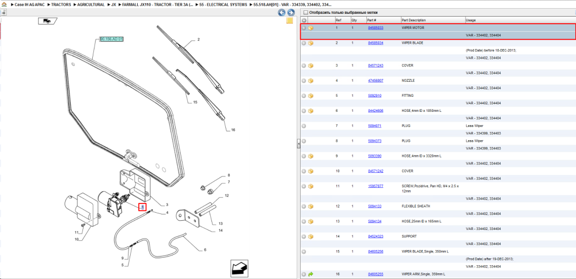Image resolution: width=576 pixels, height=279 pixels.
Task: Collapse the parts list with splitter arrow
Action: (x=298, y=145)
